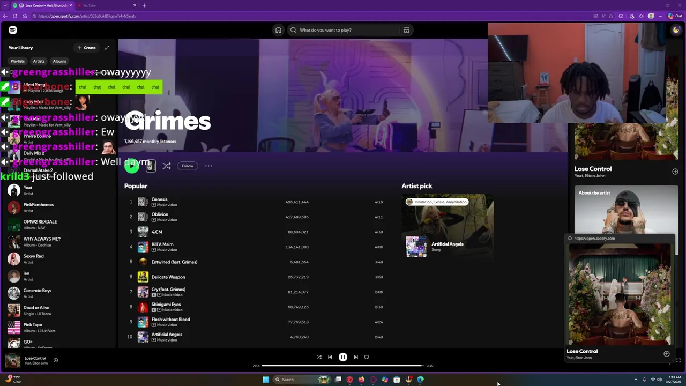Click the Genesis album art thumbnail
This screenshot has height=386, width=686.
coord(143,202)
